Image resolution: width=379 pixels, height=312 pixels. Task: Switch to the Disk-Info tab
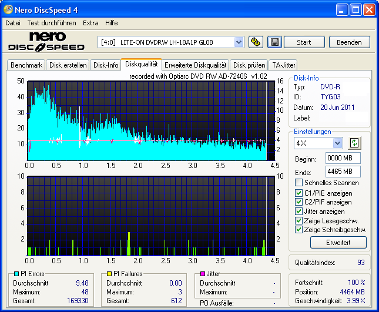click(105, 65)
